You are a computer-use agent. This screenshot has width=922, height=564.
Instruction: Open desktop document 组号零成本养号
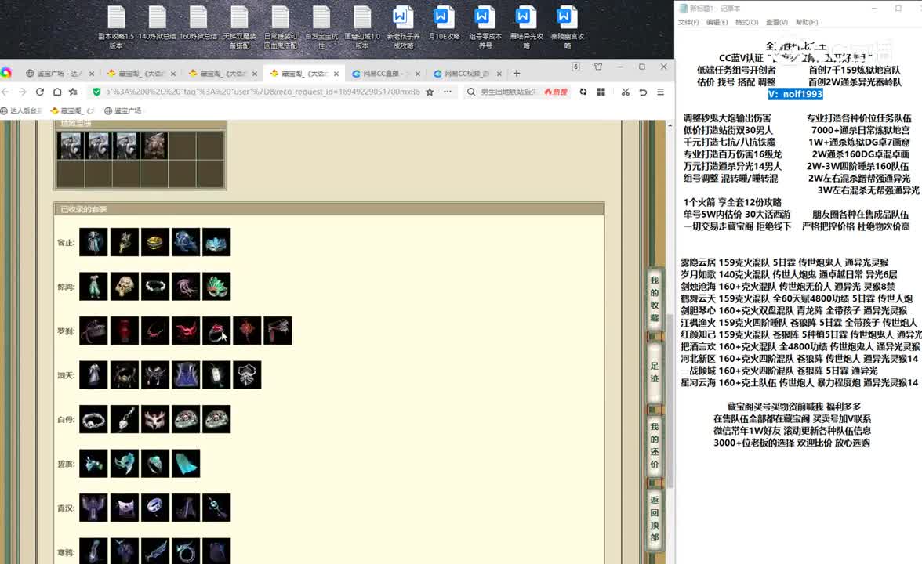(x=485, y=27)
